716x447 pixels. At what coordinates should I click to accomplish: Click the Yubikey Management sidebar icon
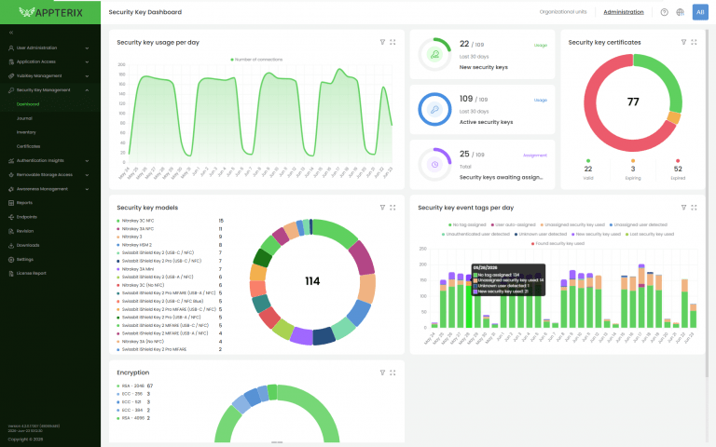(x=11, y=76)
